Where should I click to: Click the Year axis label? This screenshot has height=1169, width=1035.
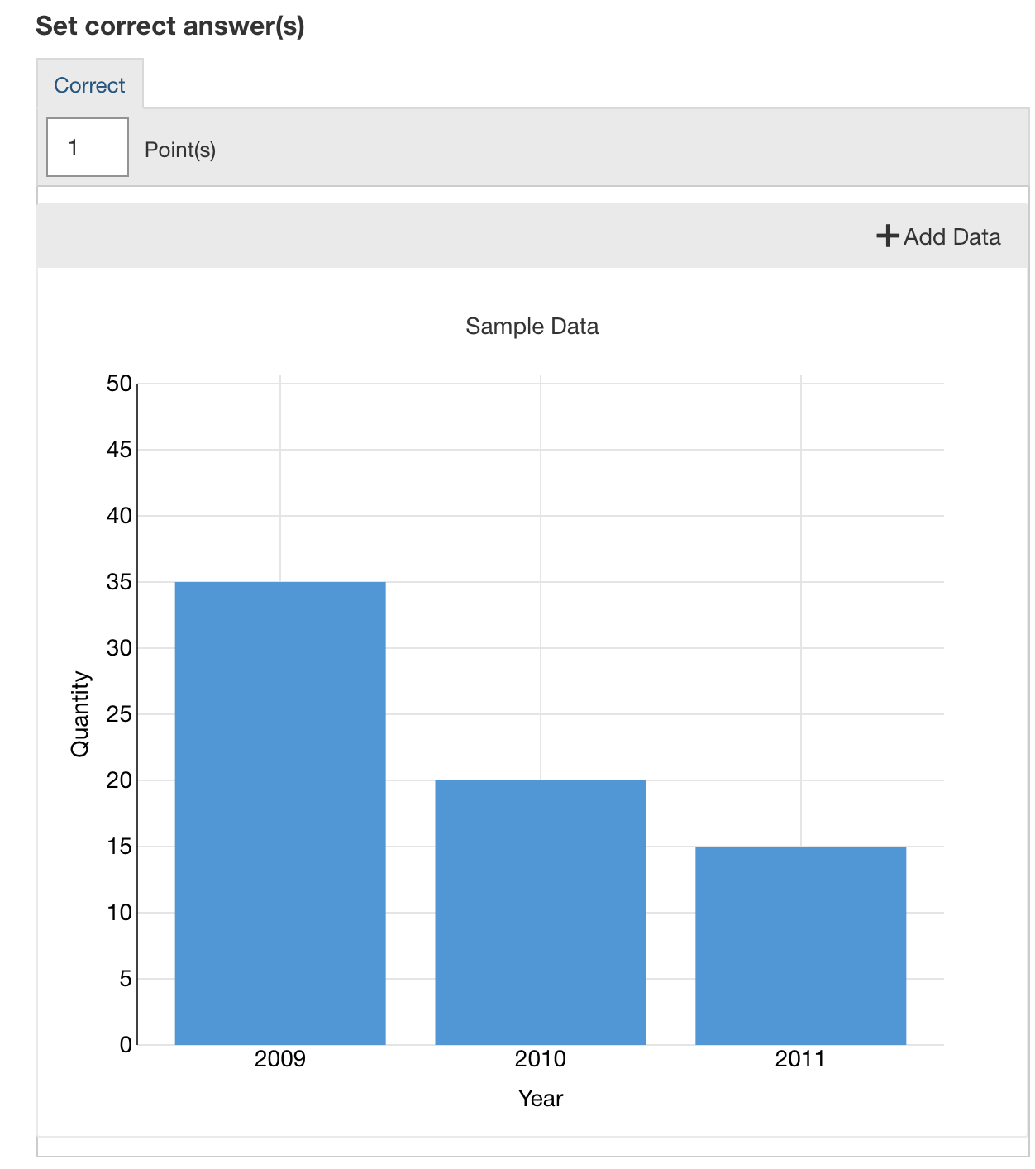[x=540, y=1099]
